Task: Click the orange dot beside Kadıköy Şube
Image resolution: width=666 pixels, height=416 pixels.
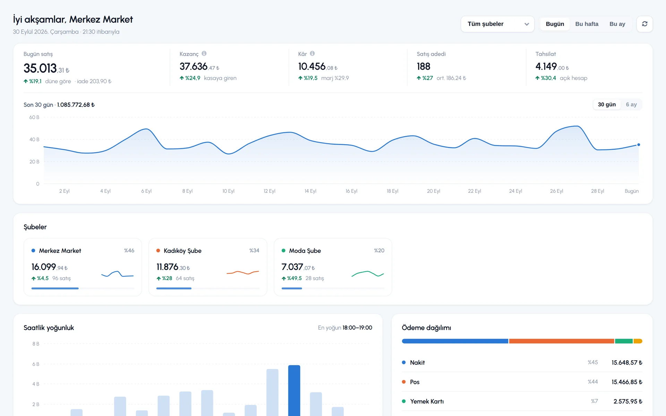Action: click(x=158, y=250)
